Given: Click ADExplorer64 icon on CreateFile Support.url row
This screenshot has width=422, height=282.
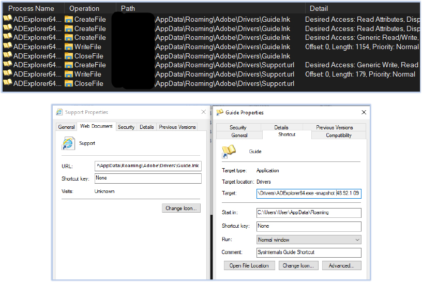Looking at the screenshot, I should pyautogui.click(x=8, y=64).
